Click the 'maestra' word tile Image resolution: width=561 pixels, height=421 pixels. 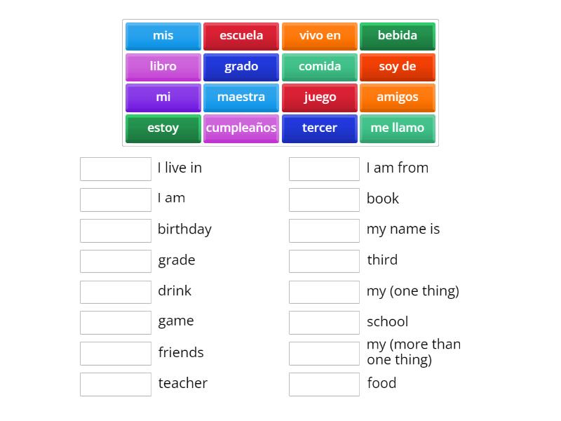pos(241,98)
